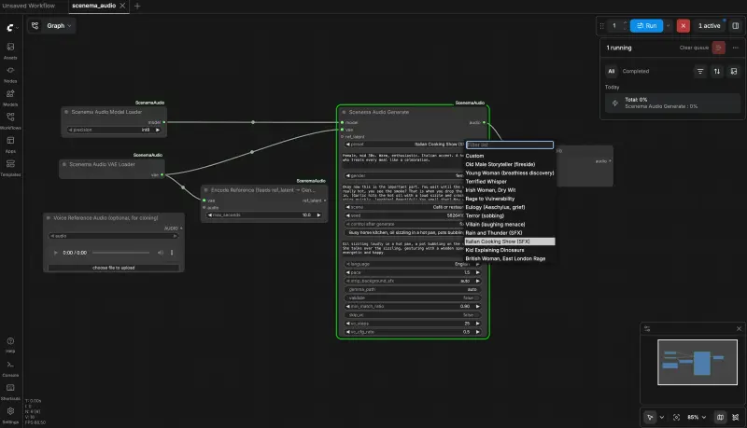Screen dimensions: 747x428
Task: Collapse the Scenema Audio Model Loader node
Action: click(x=66, y=112)
